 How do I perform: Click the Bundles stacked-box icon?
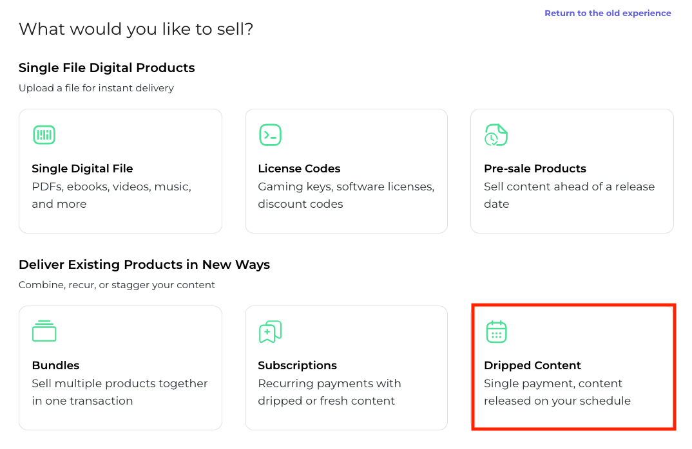[44, 331]
